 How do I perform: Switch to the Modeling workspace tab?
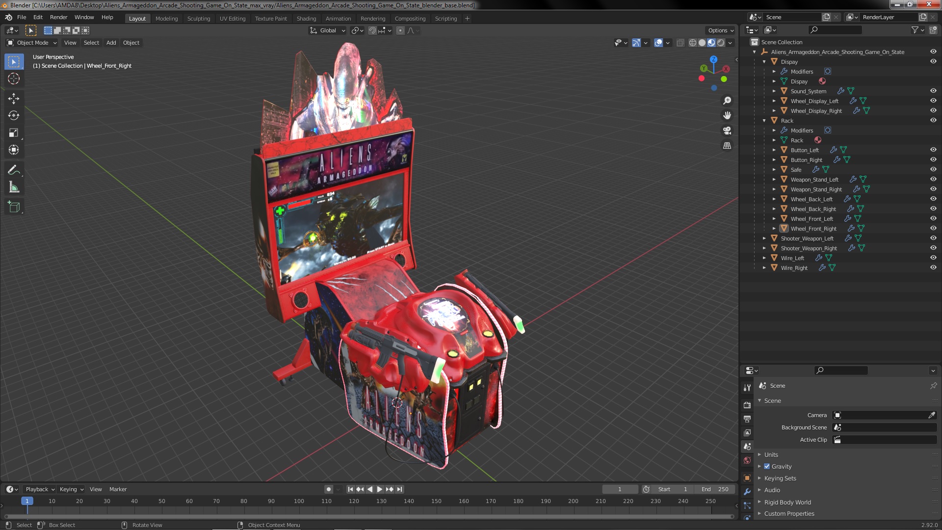pos(166,19)
